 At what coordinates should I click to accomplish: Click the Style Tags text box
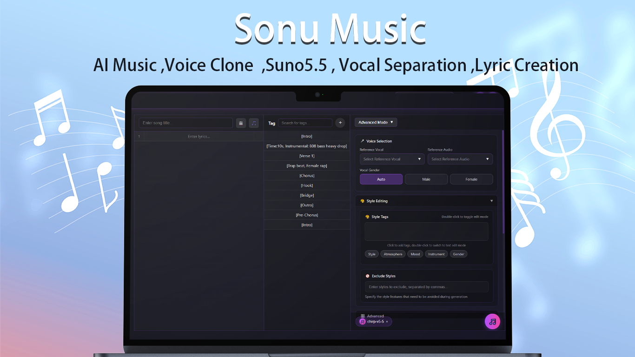click(x=426, y=231)
